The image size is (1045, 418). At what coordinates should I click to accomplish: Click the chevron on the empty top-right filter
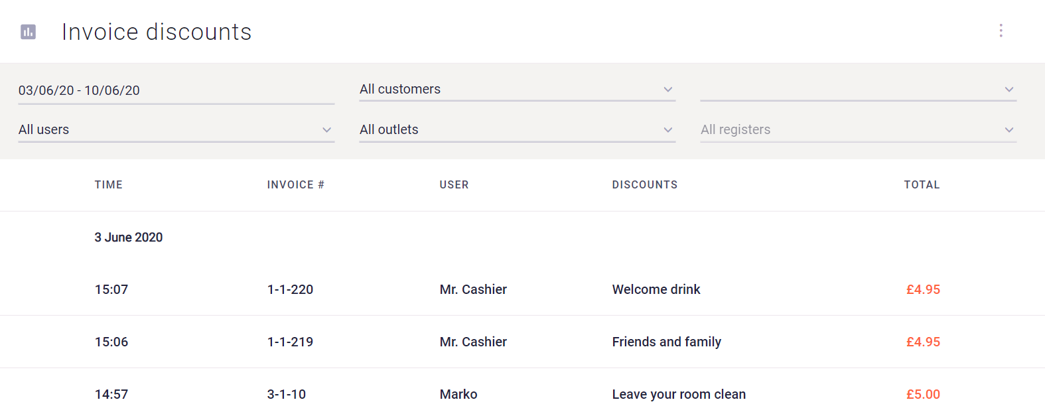[x=1010, y=88]
